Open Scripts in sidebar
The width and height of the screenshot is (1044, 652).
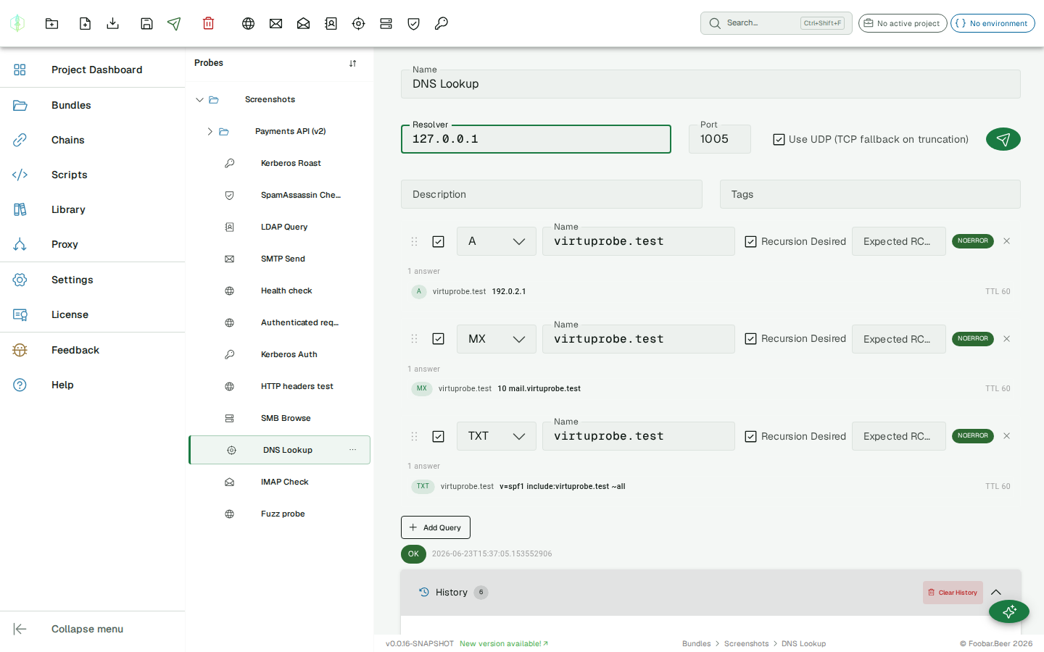point(93,175)
